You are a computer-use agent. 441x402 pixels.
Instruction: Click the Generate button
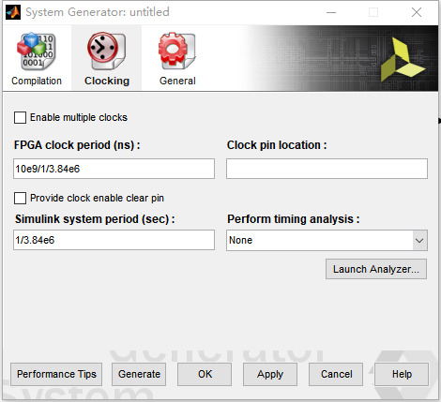(x=139, y=374)
